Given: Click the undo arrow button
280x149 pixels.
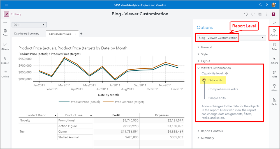Looking at the screenshot, I should (x=246, y=14).
